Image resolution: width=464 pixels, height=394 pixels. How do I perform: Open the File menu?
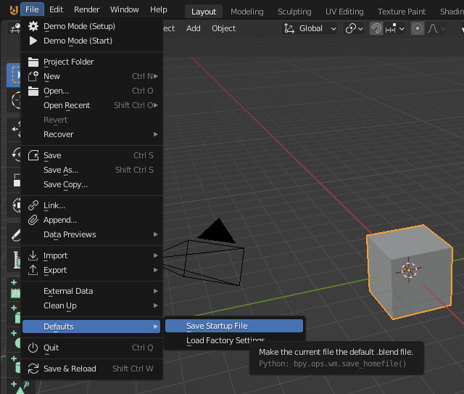tap(32, 9)
